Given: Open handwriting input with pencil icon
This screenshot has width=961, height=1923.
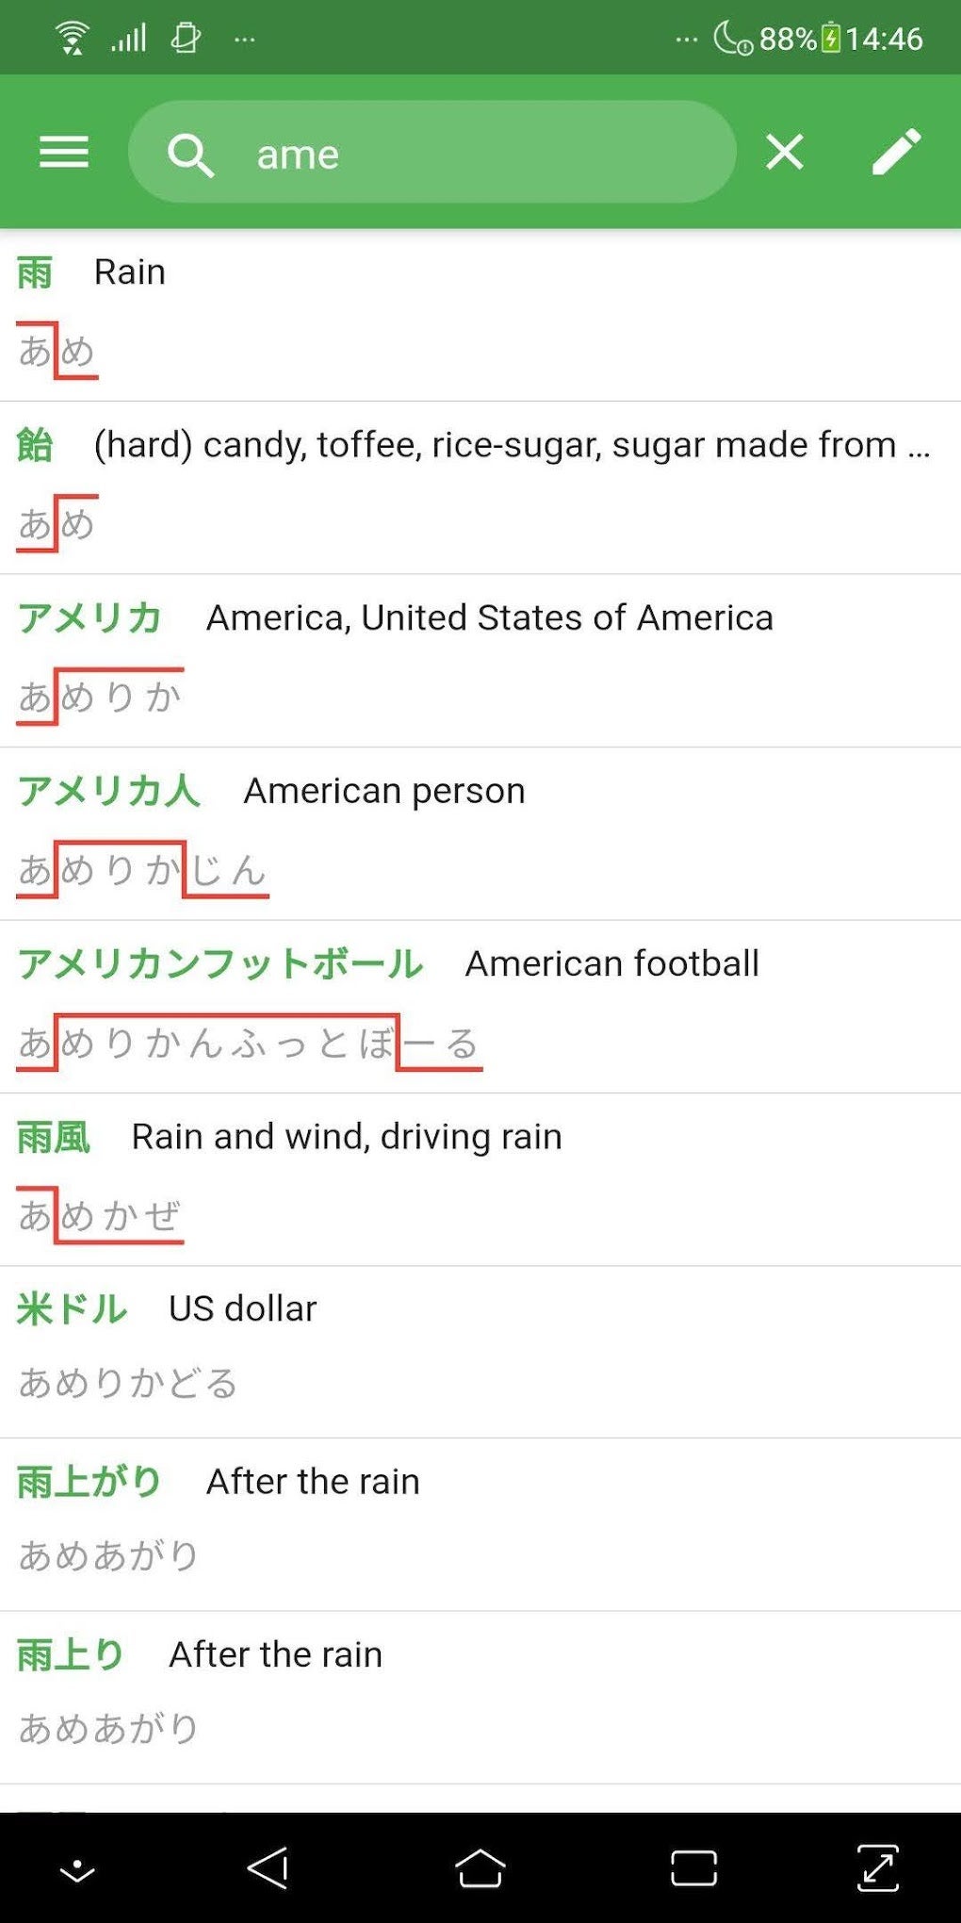Looking at the screenshot, I should click(895, 152).
